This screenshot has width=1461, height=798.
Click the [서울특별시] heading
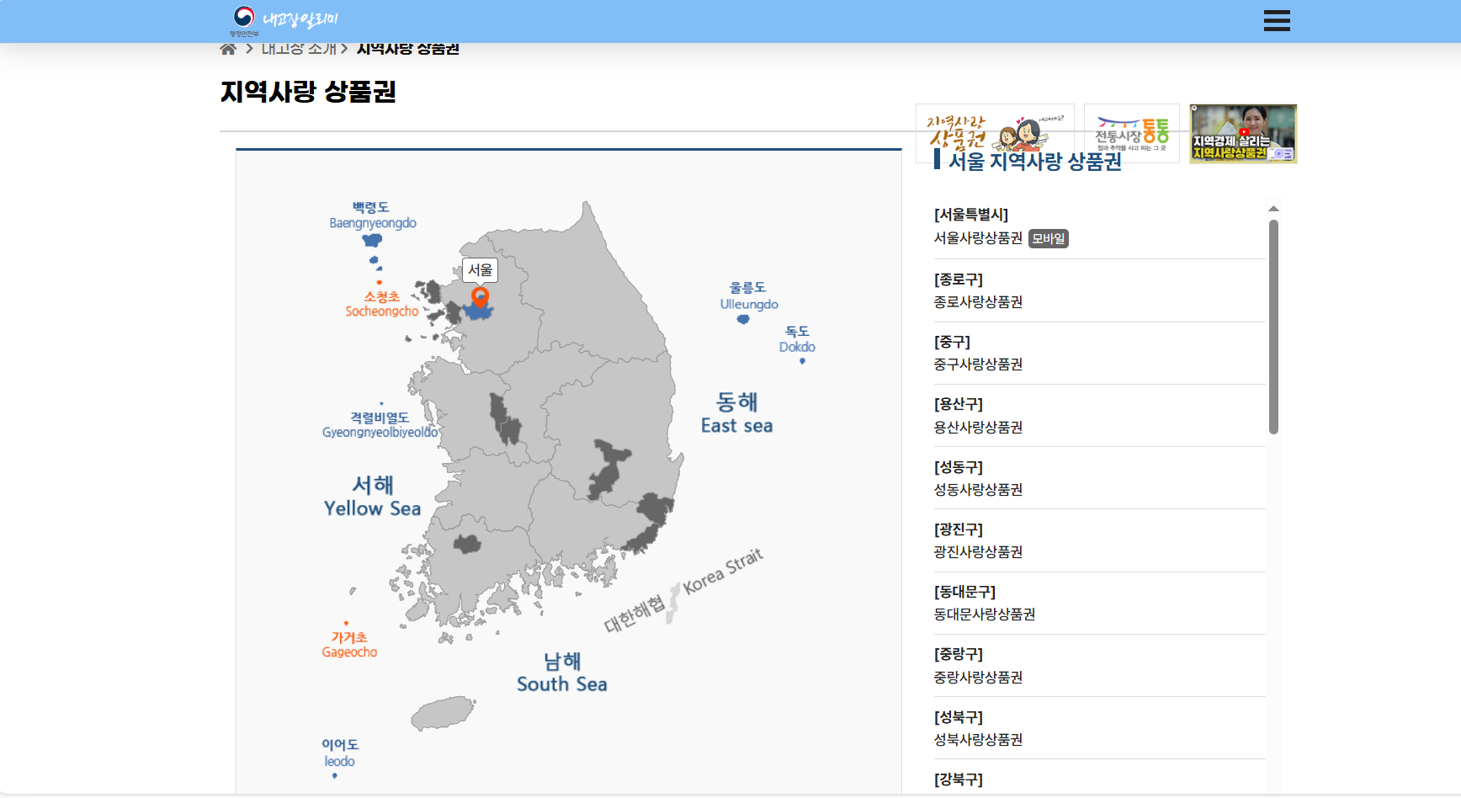point(971,215)
